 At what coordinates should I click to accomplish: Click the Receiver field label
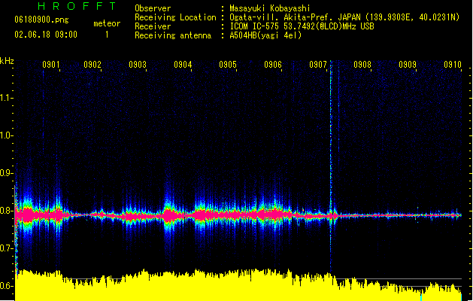pyautogui.click(x=153, y=26)
